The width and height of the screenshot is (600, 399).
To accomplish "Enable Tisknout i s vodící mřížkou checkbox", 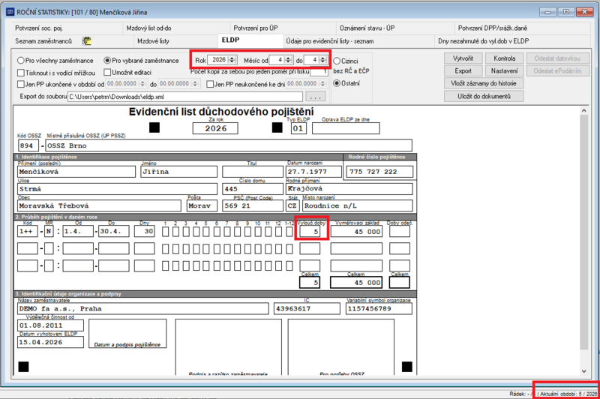I will pyautogui.click(x=21, y=72).
